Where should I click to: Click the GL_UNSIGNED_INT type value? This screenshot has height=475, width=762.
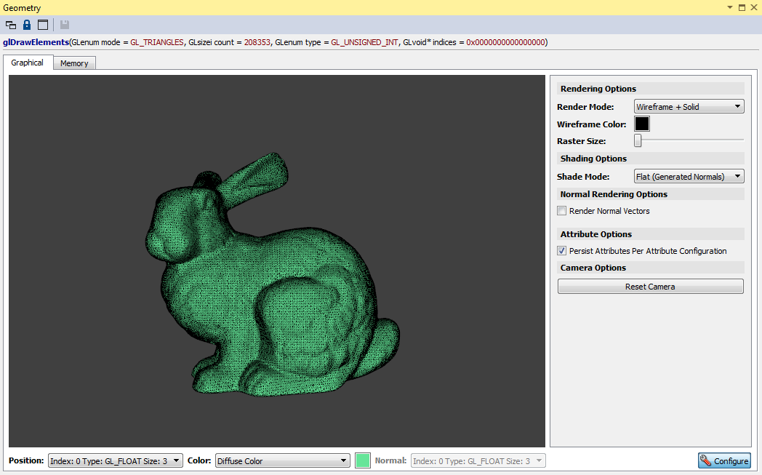pyautogui.click(x=364, y=42)
